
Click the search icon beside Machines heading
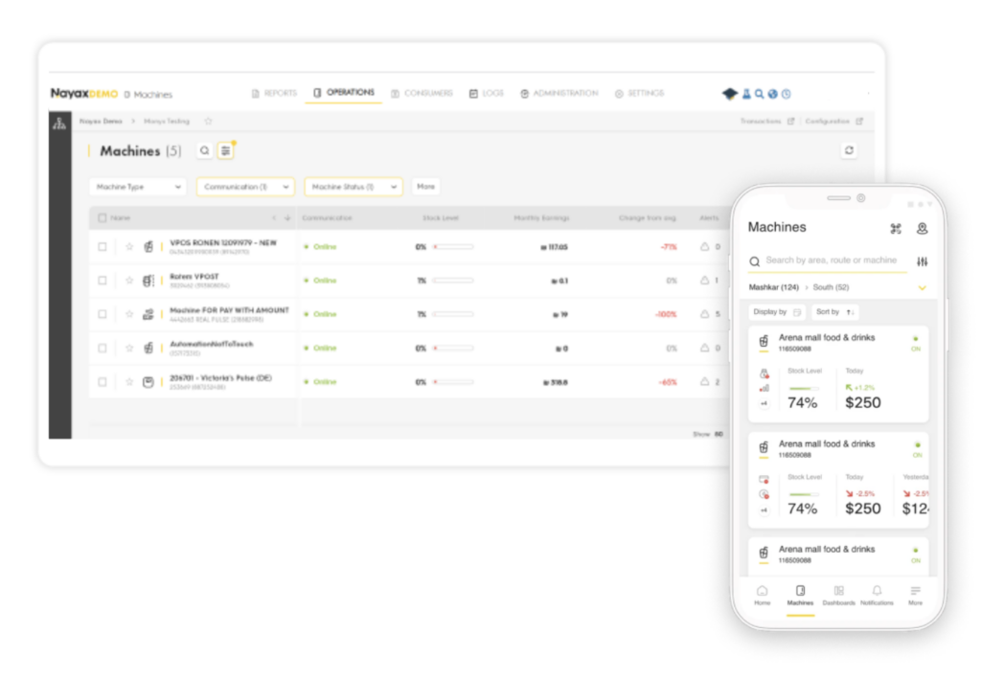tap(204, 150)
